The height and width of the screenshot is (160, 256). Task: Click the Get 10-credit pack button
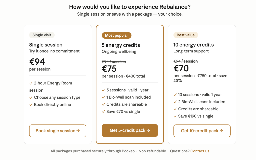tap(202, 131)
